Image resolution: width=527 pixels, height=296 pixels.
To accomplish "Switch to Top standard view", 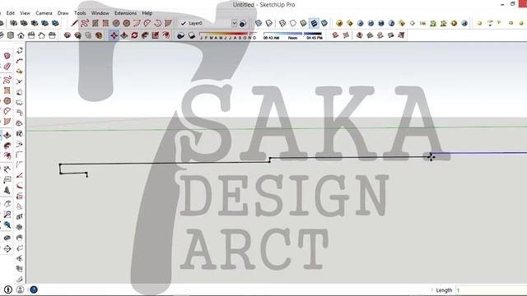I will [x=11, y=35].
